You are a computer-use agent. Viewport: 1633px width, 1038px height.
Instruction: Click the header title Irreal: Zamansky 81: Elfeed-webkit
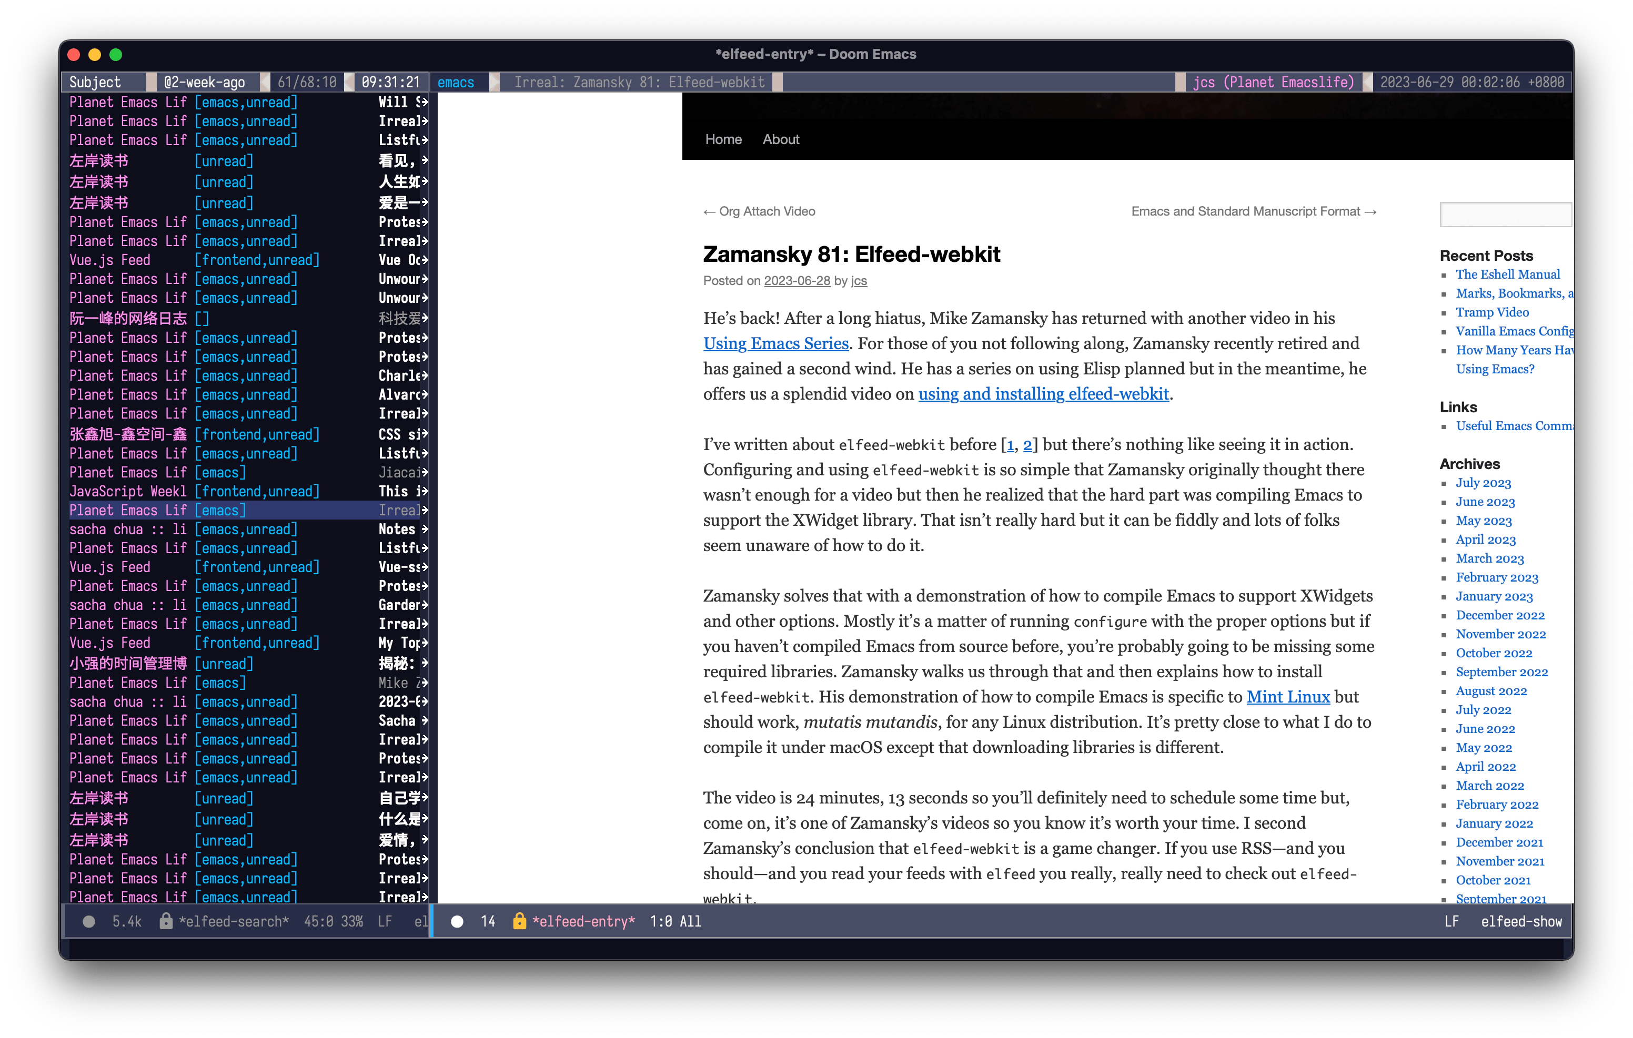(x=639, y=82)
